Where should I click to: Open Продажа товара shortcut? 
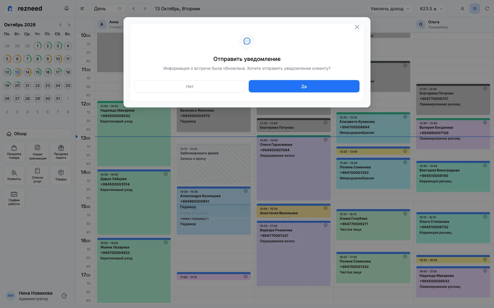(14, 152)
